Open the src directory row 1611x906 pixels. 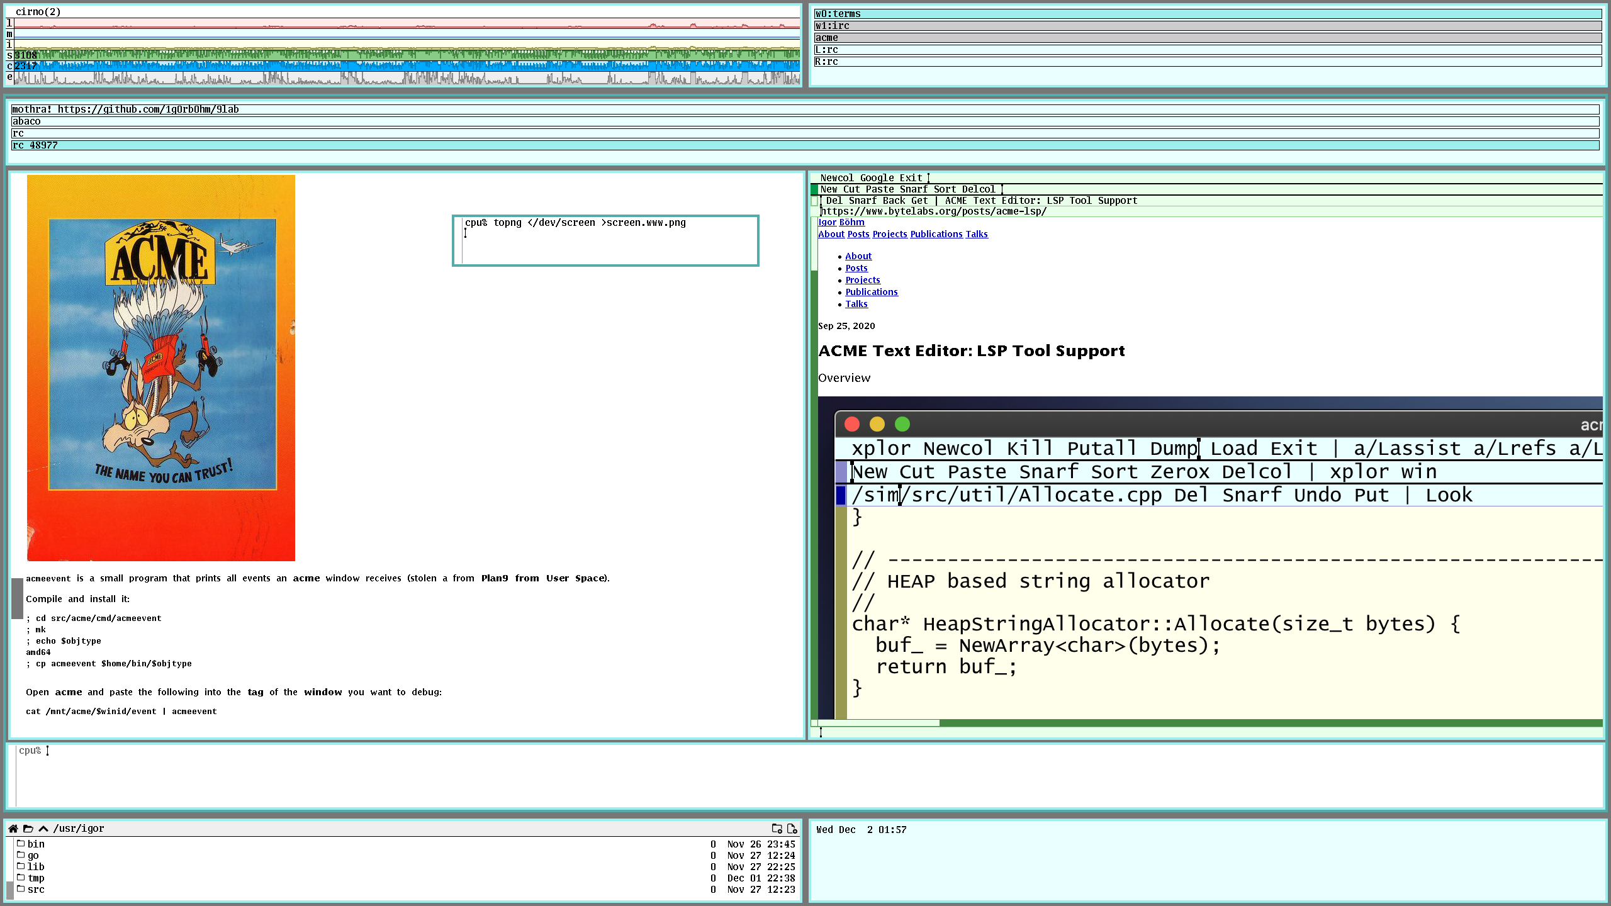point(406,889)
